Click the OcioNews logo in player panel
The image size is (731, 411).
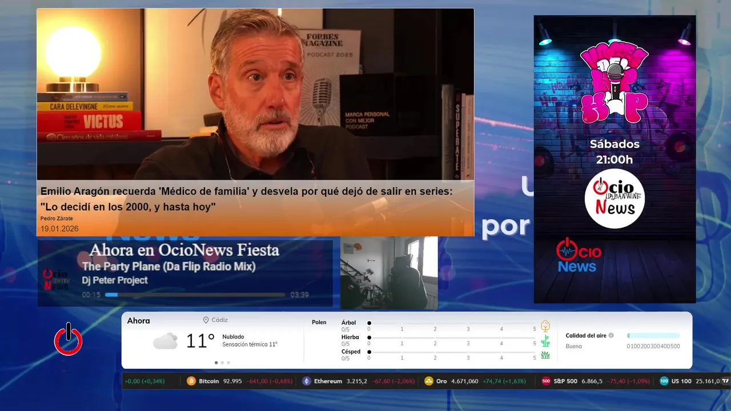[x=55, y=279]
